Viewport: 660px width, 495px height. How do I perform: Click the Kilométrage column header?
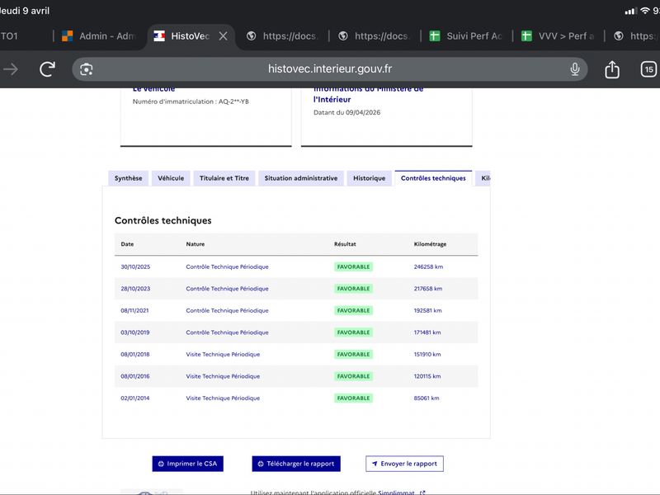pyautogui.click(x=430, y=244)
